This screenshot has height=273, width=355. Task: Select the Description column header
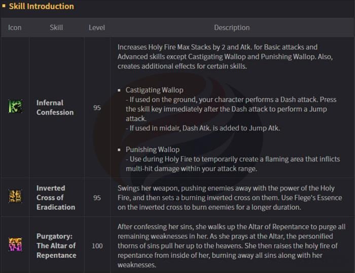click(231, 27)
